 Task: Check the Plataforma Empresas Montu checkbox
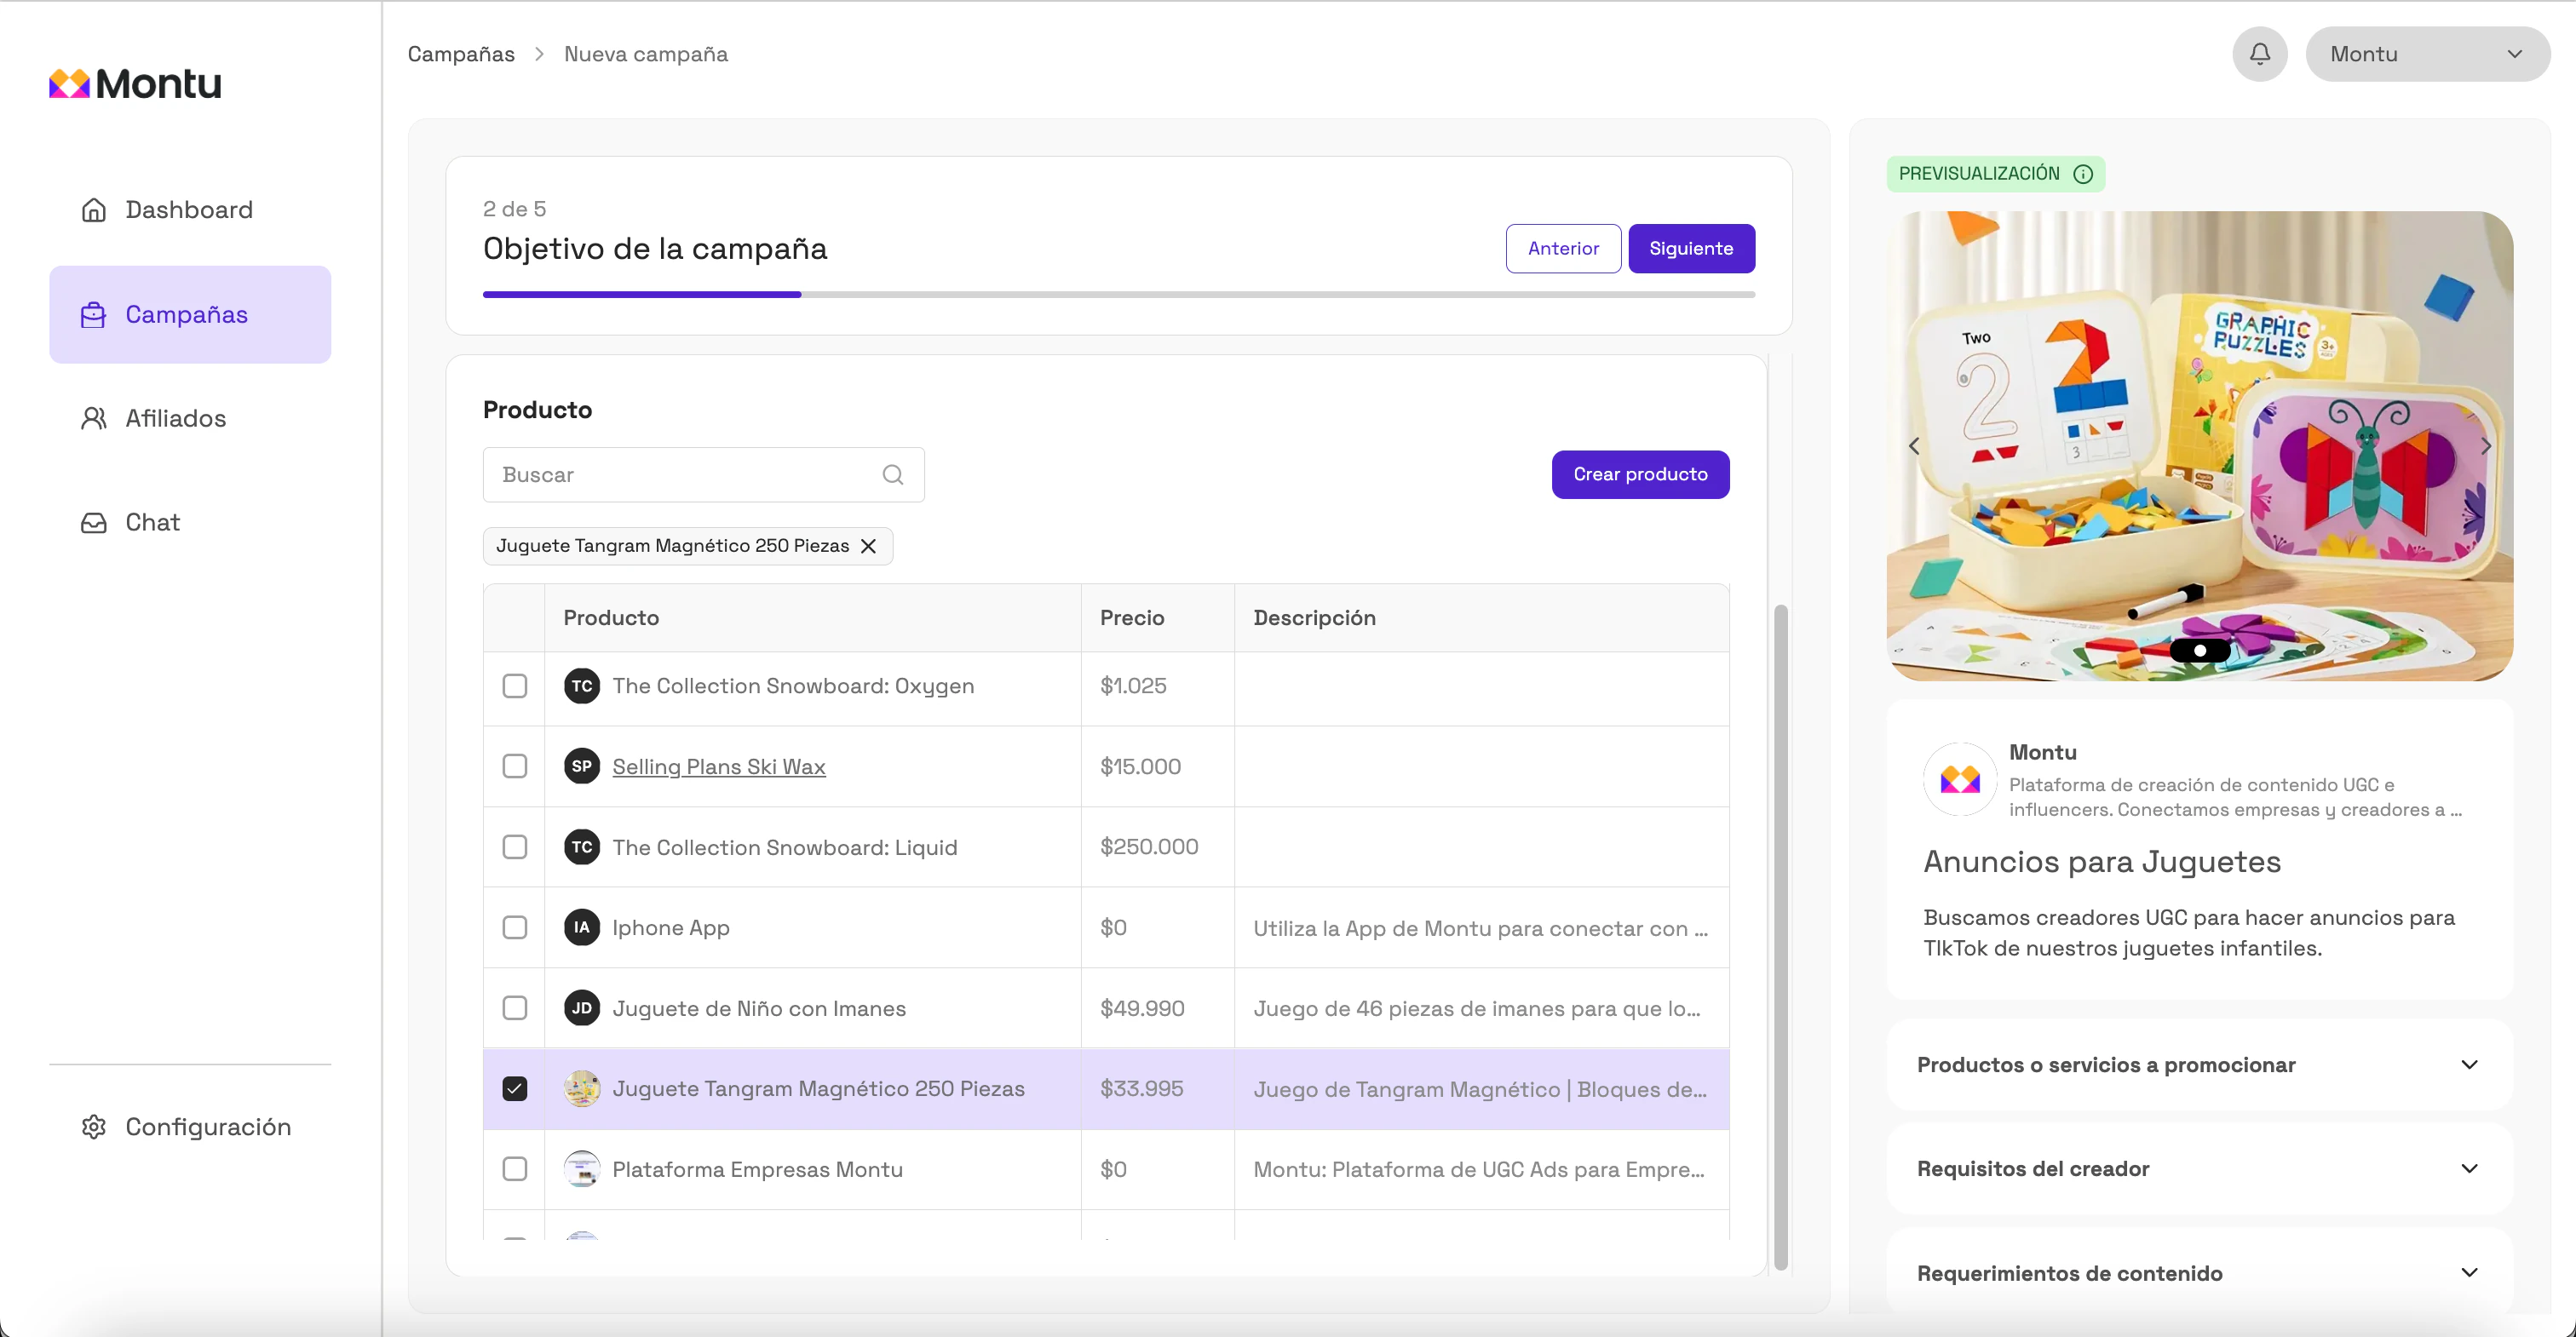point(515,1169)
